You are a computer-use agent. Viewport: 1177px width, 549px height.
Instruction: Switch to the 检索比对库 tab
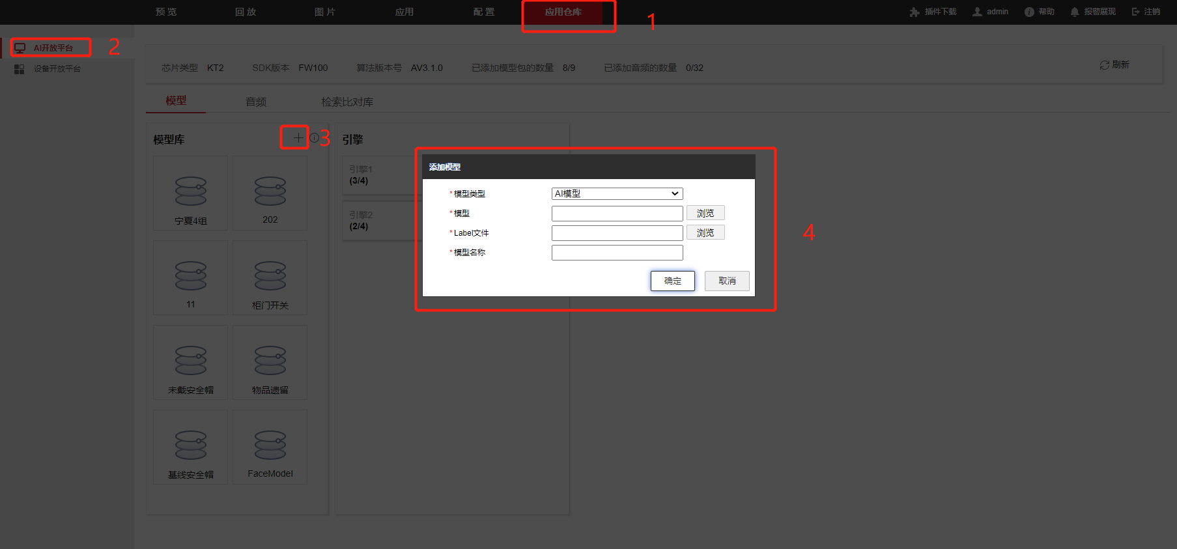347,102
